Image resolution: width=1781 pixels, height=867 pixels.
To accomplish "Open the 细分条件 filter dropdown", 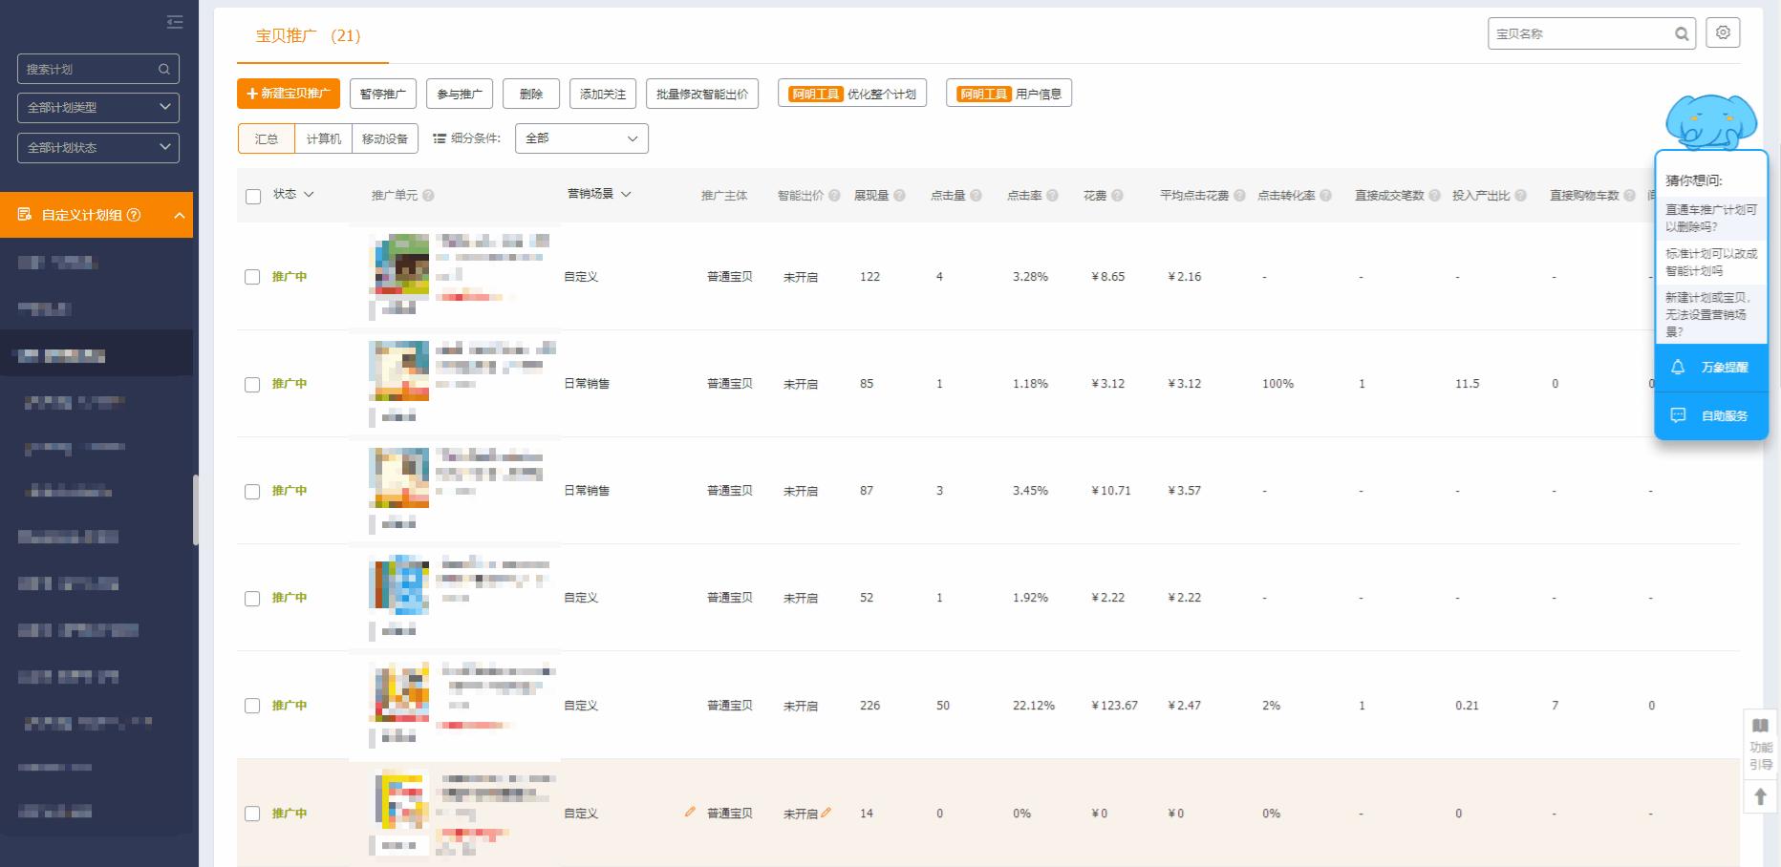I will (x=580, y=137).
